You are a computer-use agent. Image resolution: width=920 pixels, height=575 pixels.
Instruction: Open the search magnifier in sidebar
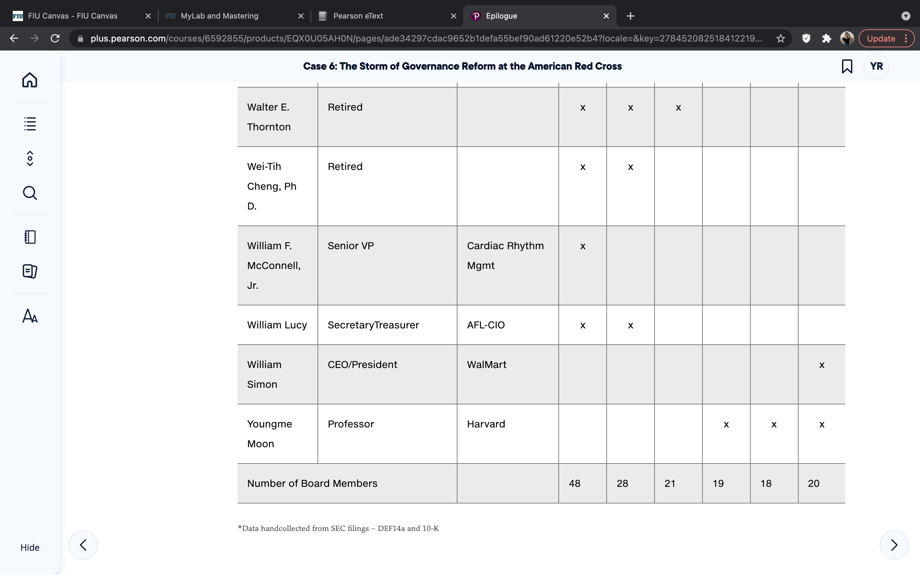pyautogui.click(x=30, y=193)
